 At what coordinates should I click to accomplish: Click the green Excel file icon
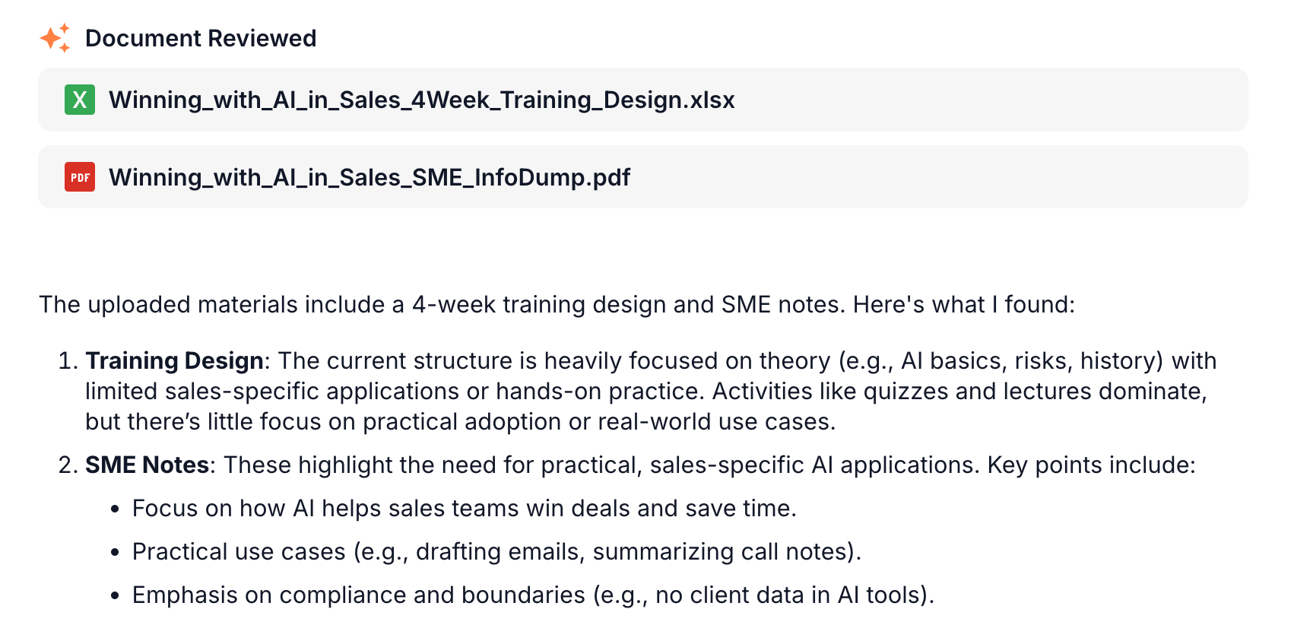pyautogui.click(x=80, y=100)
